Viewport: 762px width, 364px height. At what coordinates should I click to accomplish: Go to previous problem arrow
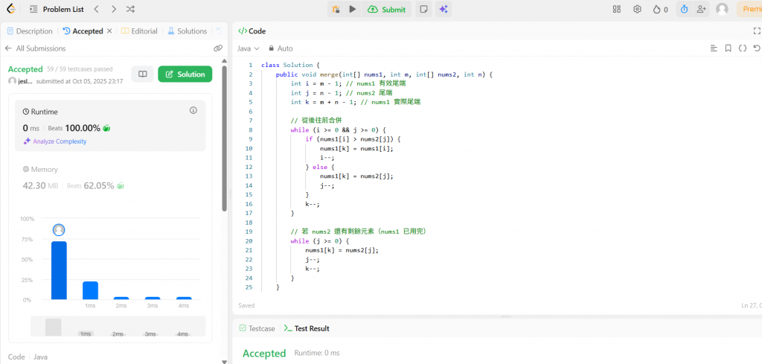coord(96,9)
